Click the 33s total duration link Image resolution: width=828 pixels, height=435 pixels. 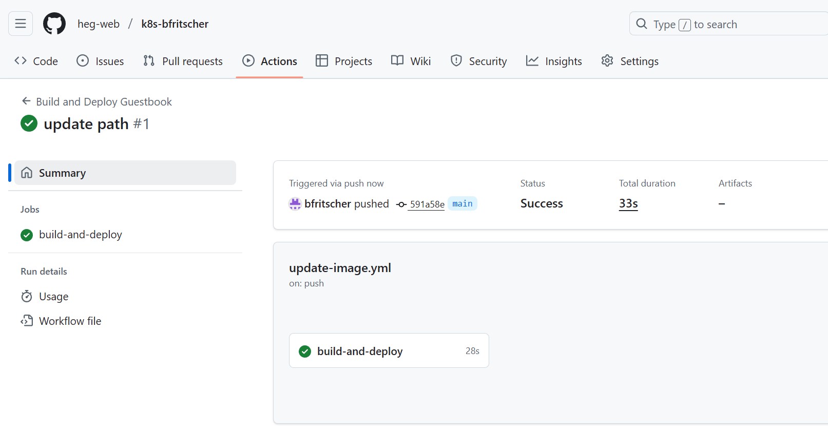pyautogui.click(x=628, y=204)
